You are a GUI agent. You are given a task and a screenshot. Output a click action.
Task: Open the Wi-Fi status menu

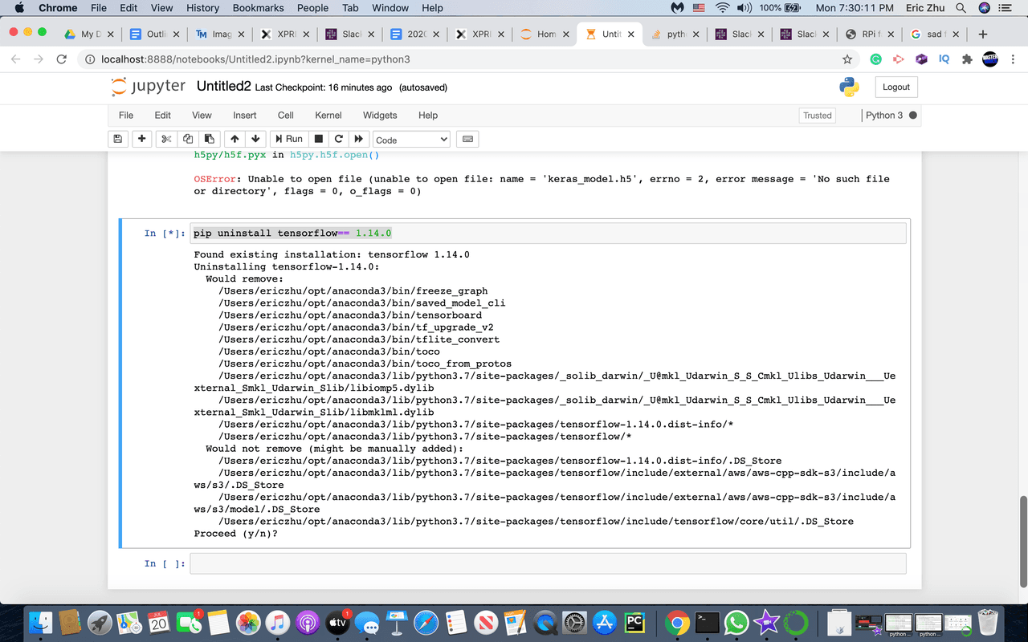pos(721,8)
